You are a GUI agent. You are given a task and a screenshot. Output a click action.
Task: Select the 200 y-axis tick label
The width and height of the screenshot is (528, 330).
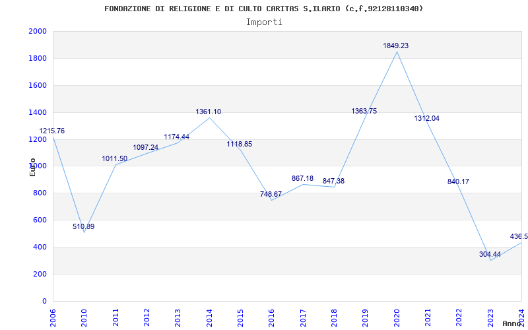click(40, 274)
